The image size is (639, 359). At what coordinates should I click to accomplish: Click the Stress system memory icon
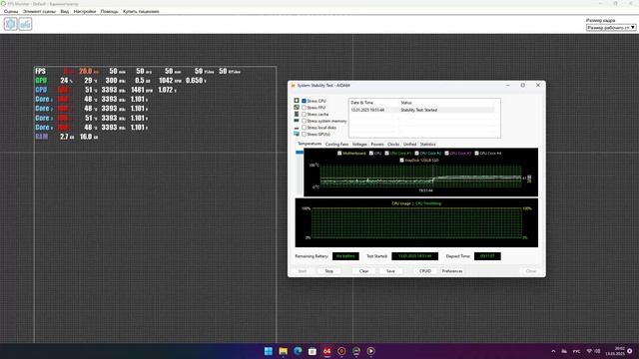(x=297, y=121)
